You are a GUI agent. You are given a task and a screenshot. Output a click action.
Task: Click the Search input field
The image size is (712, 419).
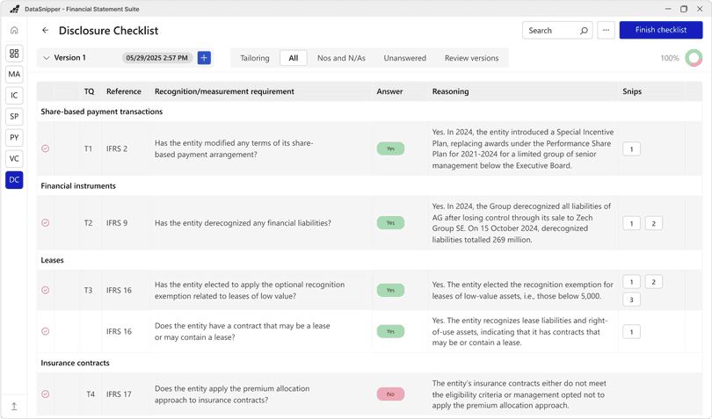pyautogui.click(x=551, y=31)
